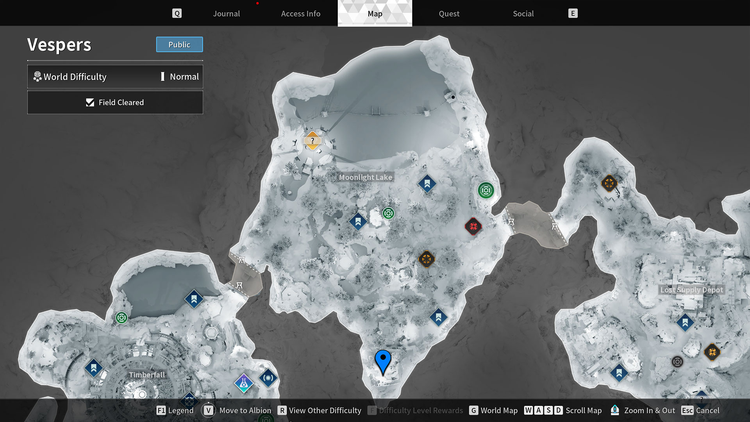This screenshot has height=422, width=750.
Task: Select the orange hexagon mission icon below Moonlight Lake
Action: click(427, 260)
